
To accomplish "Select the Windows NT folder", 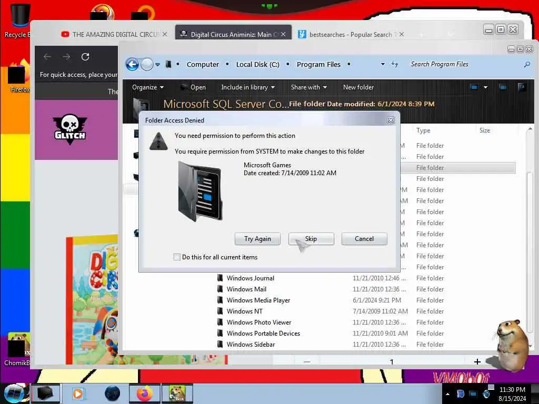I will [244, 311].
